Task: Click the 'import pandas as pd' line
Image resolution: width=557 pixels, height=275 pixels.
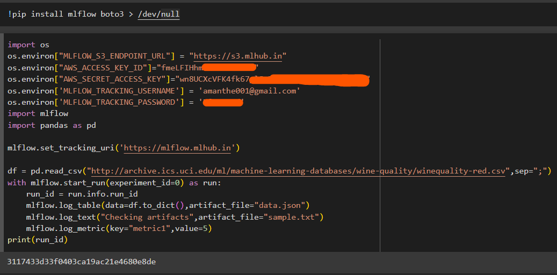Action: (52, 126)
